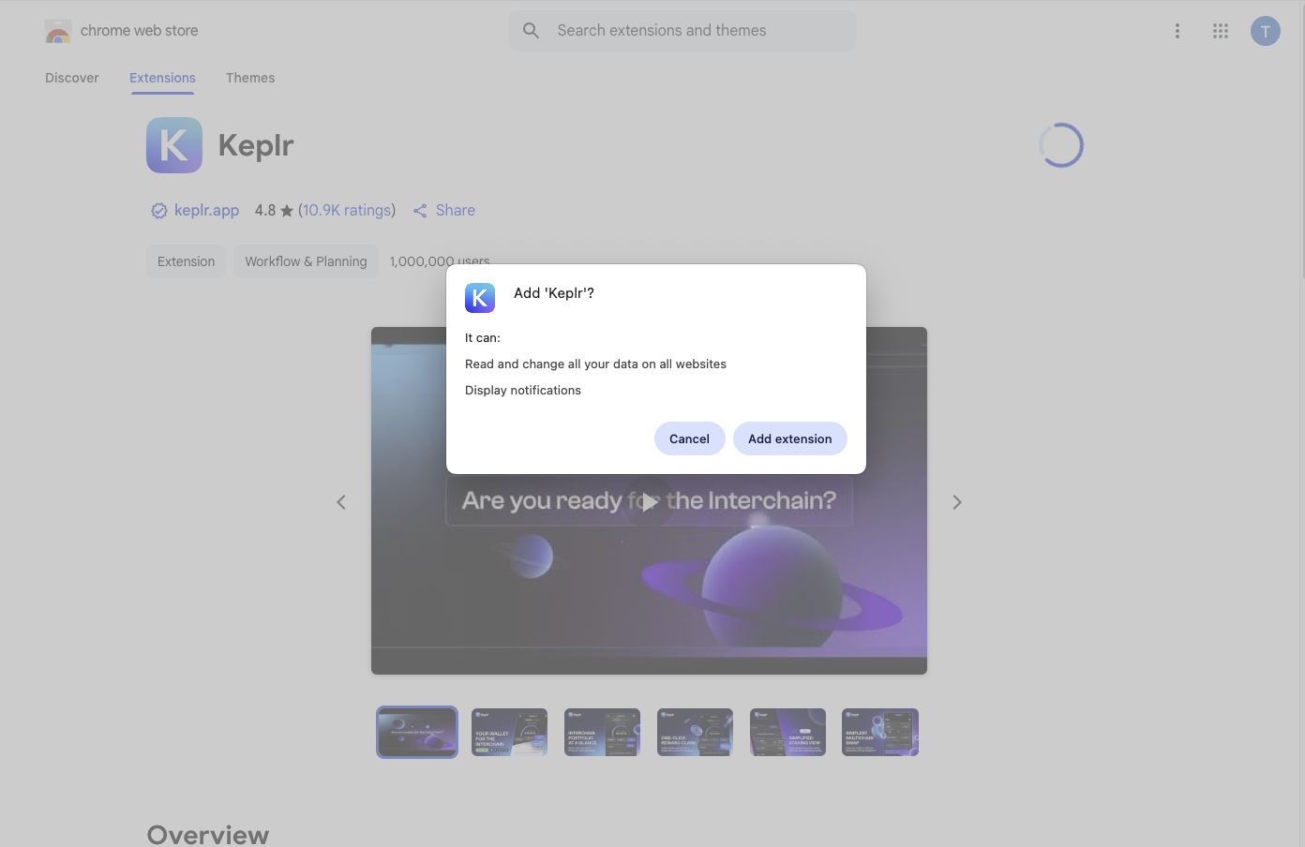Switch to the Discover tab

coord(72,78)
